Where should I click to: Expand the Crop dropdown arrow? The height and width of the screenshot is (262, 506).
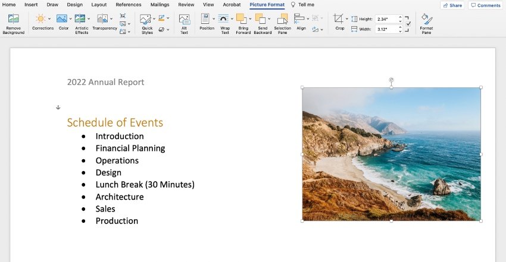347,18
